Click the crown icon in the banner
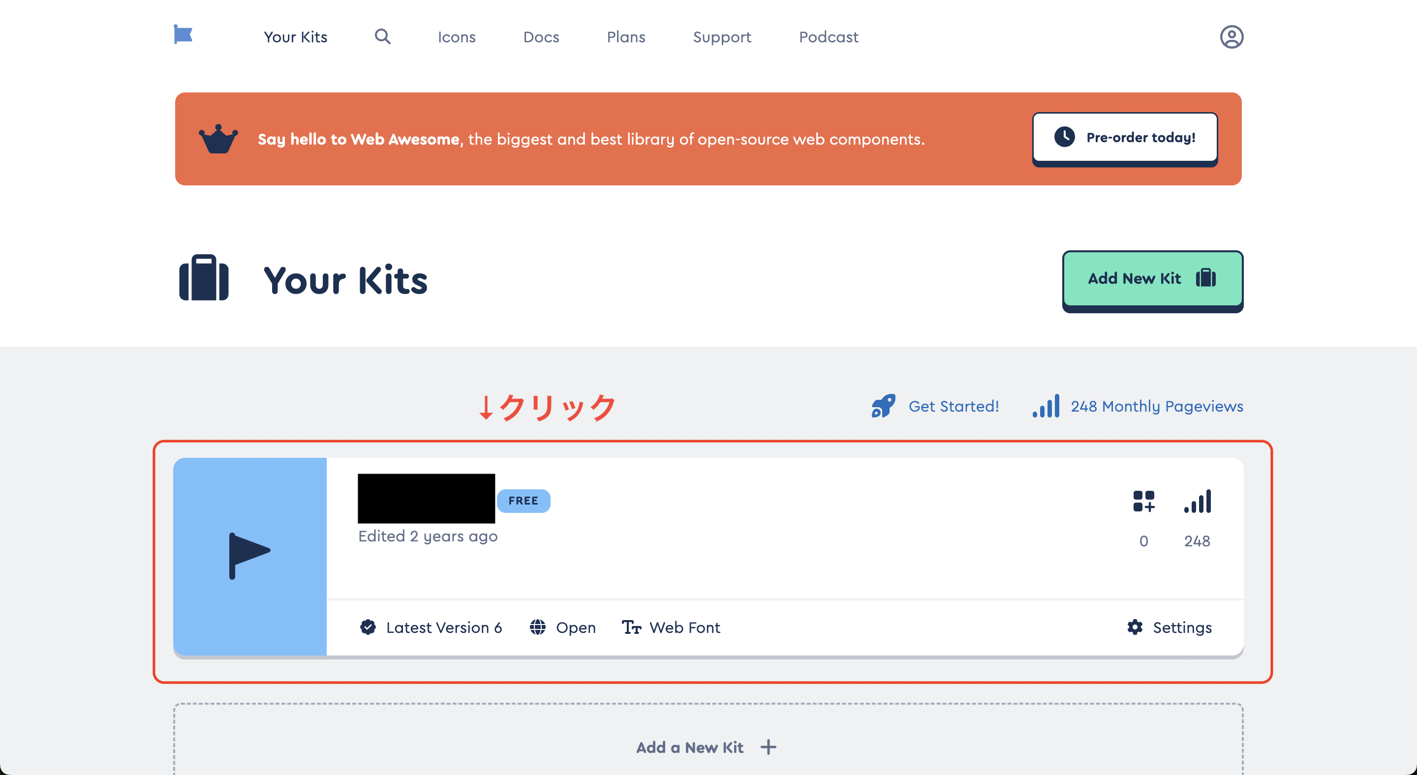Screen dimensions: 1417x775 coord(218,139)
